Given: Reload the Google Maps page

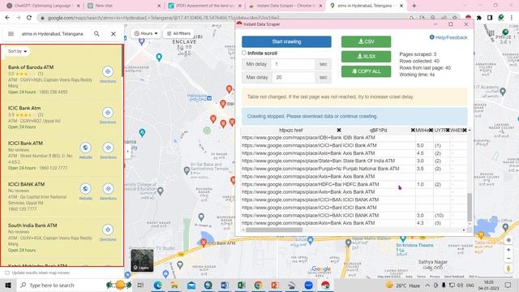Looking at the screenshot, I should pos(29,18).
